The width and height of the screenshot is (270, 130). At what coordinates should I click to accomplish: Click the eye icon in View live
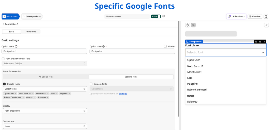pyautogui.click(x=250, y=17)
